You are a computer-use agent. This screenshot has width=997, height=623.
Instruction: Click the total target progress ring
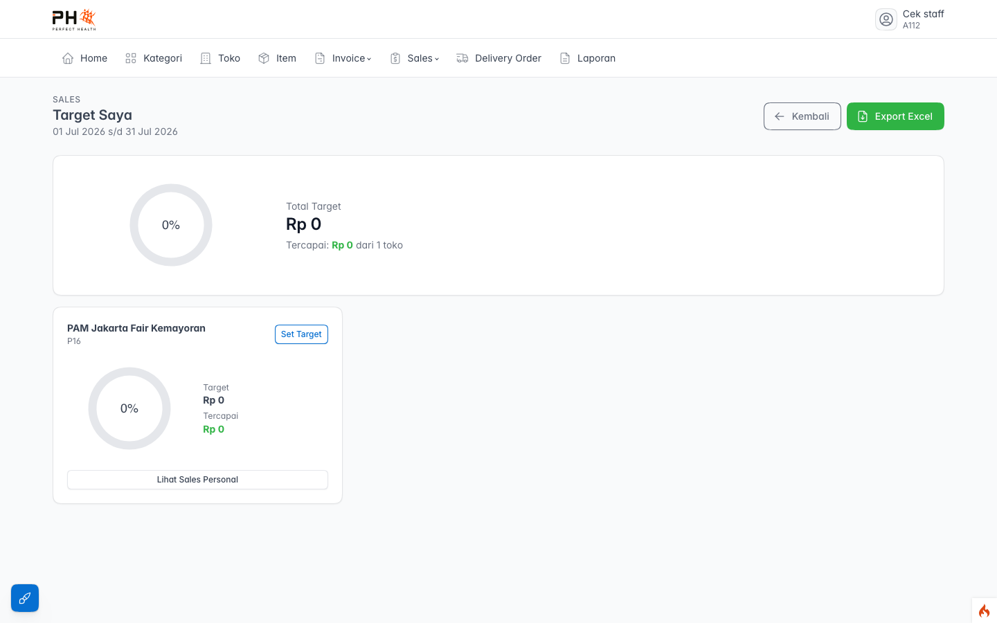tap(171, 225)
